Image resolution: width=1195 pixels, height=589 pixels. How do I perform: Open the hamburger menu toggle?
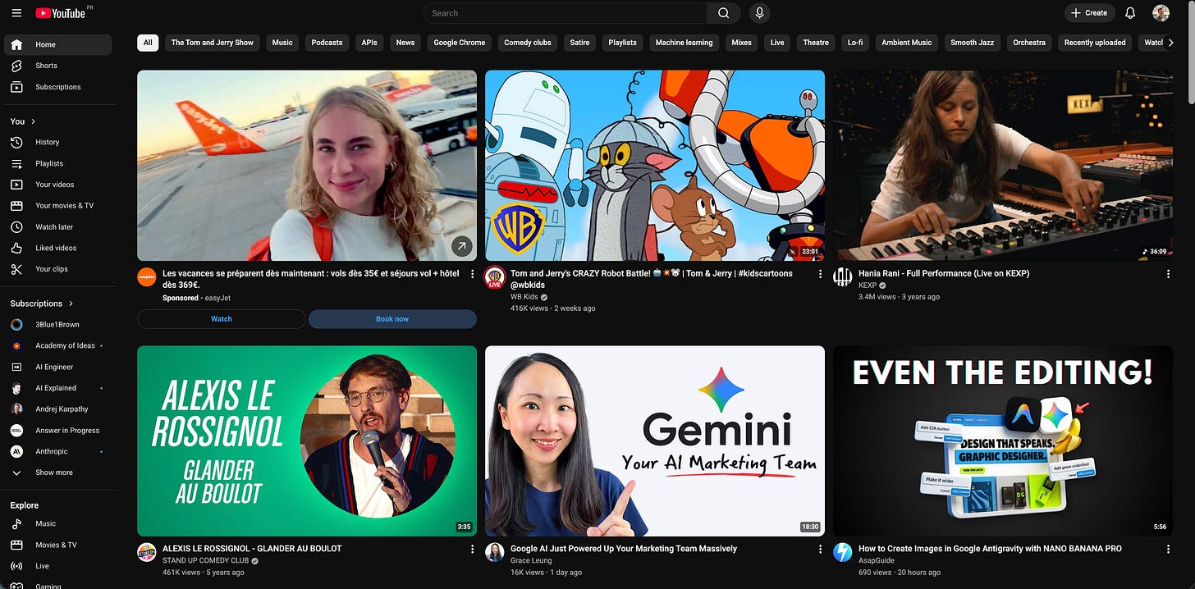click(x=16, y=12)
